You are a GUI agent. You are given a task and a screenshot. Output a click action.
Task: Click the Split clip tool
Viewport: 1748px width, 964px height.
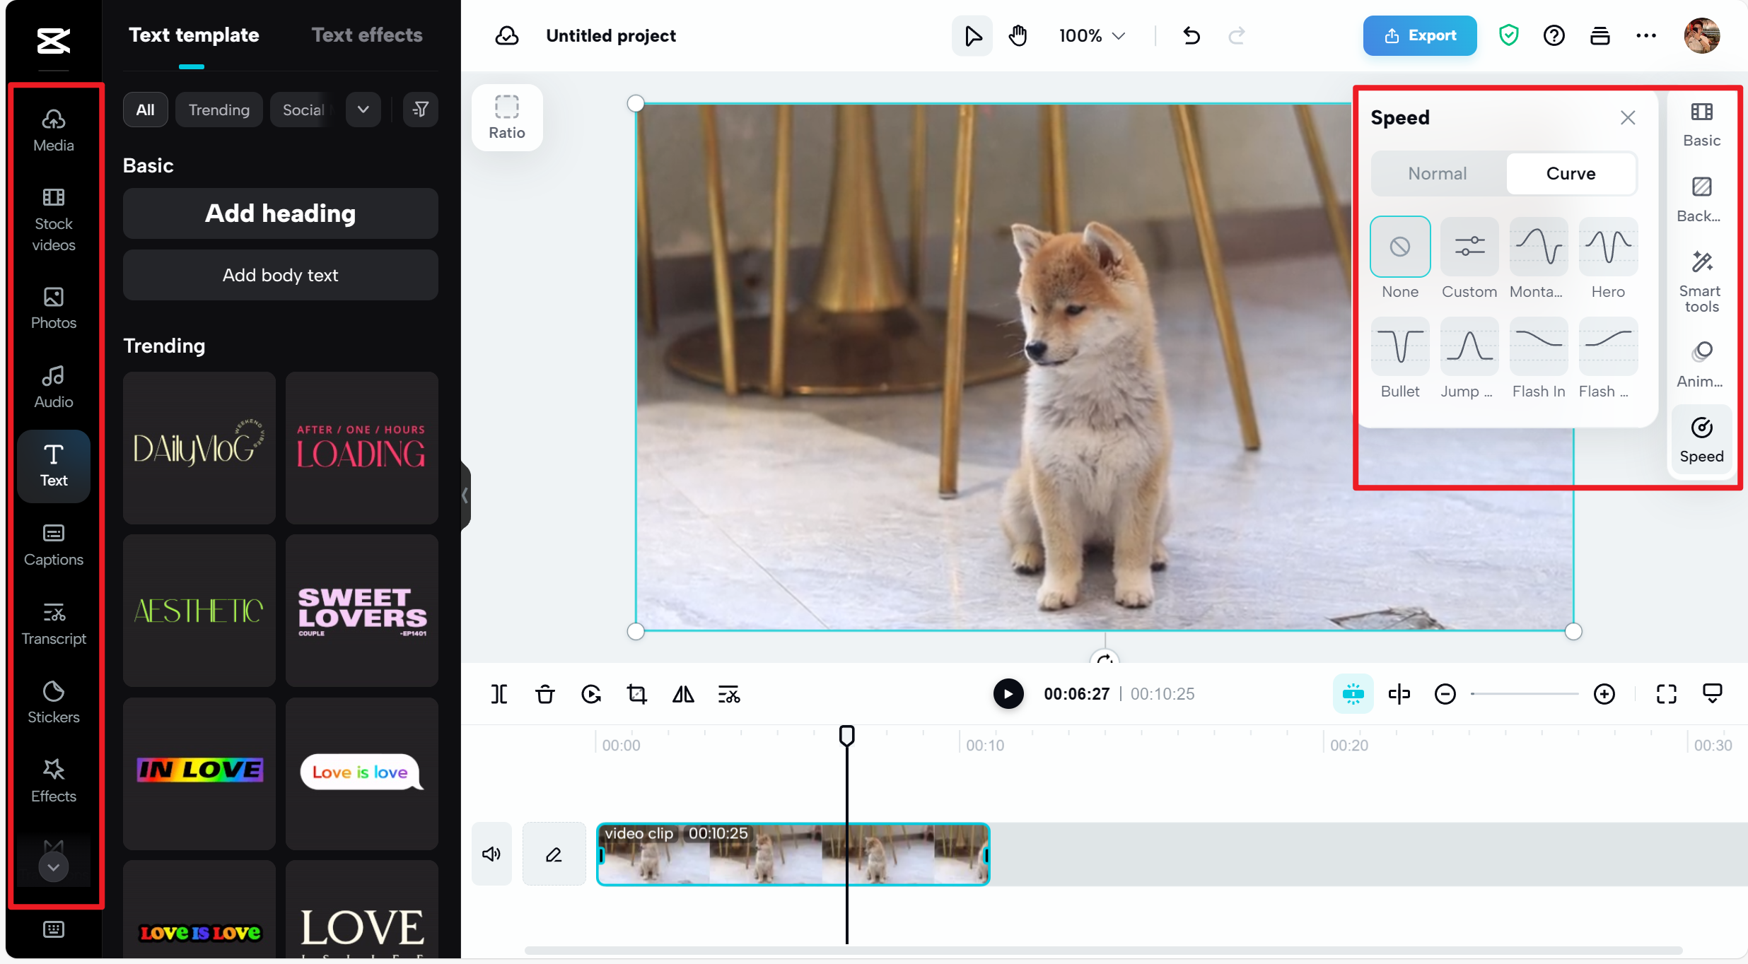499,695
